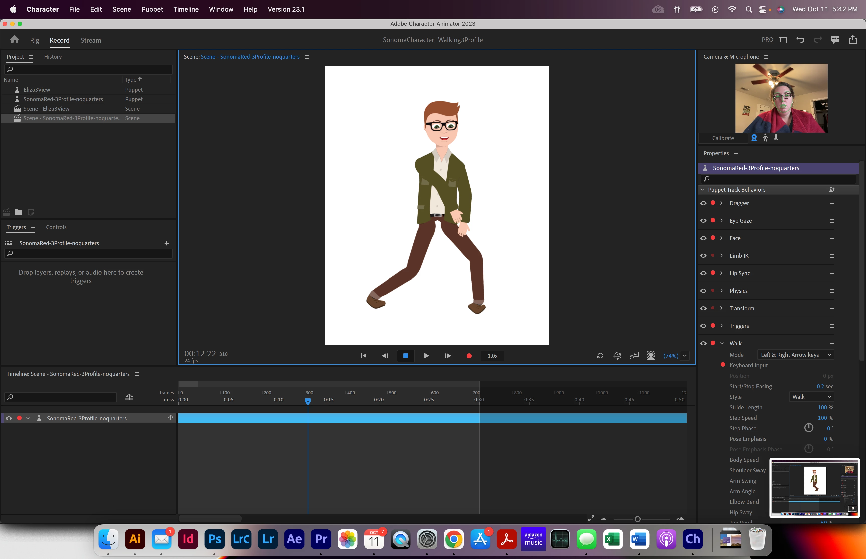Open the Puppet menu

tap(152, 9)
